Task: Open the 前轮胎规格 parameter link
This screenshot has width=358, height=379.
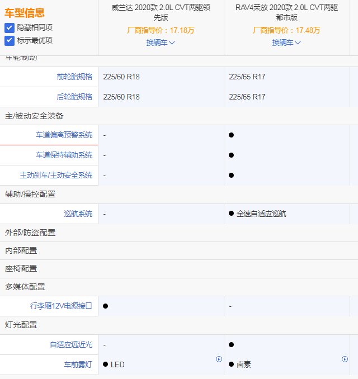Action: 74,77
